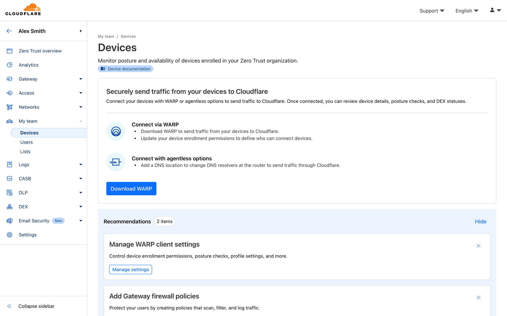Click the Access sidebar icon

[x=10, y=93]
